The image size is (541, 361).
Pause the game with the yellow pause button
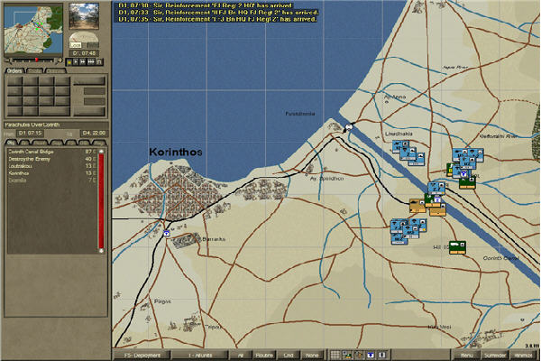(69, 62)
